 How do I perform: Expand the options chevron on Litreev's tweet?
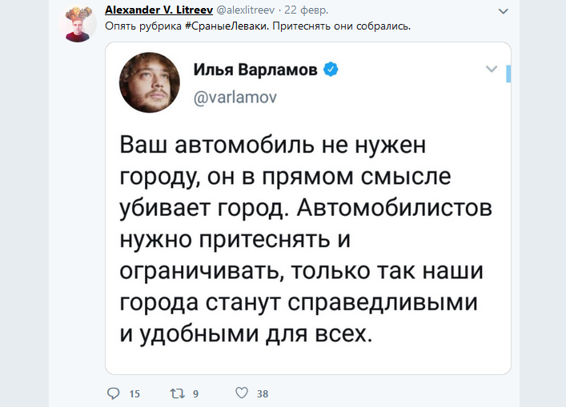point(502,12)
